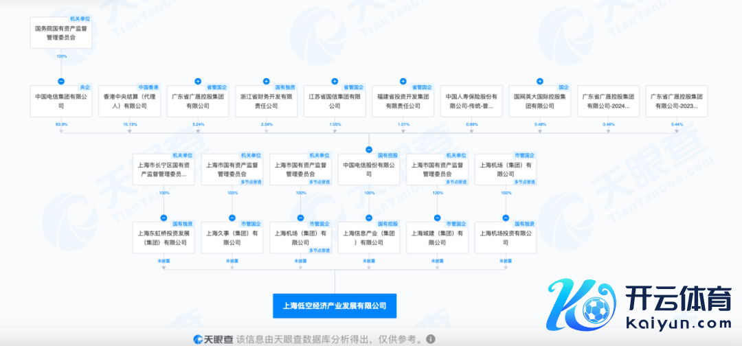Collapse the 上海城建（集团）有限公司 node
The width and height of the screenshot is (742, 346).
pyautogui.click(x=438, y=218)
